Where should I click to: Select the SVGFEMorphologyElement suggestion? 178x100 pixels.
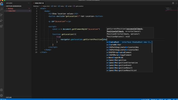pyautogui.click(x=129, y=55)
